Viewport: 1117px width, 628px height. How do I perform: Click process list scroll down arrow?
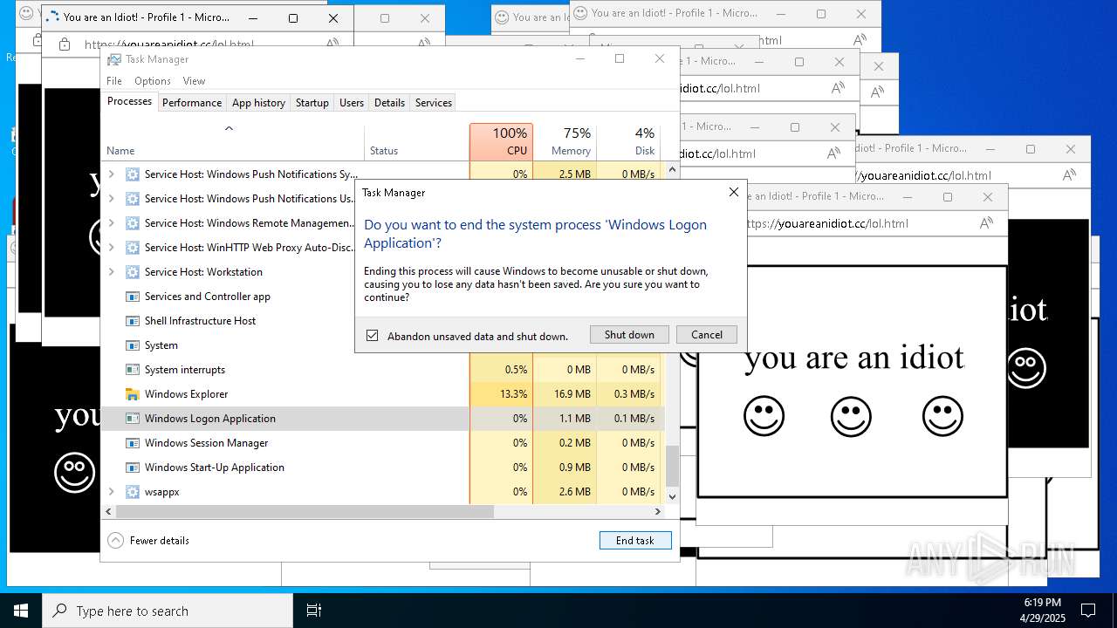[672, 496]
